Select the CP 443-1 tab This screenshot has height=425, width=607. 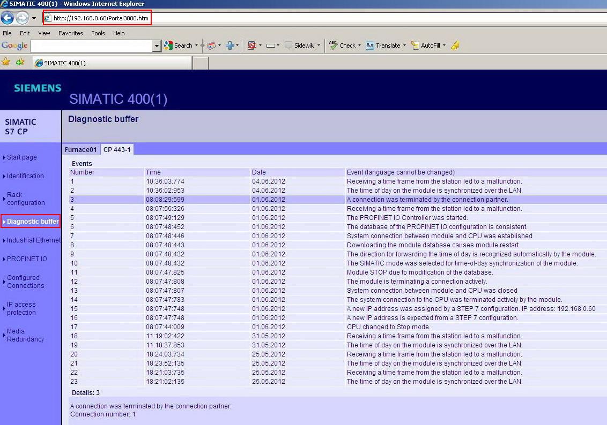(x=117, y=150)
